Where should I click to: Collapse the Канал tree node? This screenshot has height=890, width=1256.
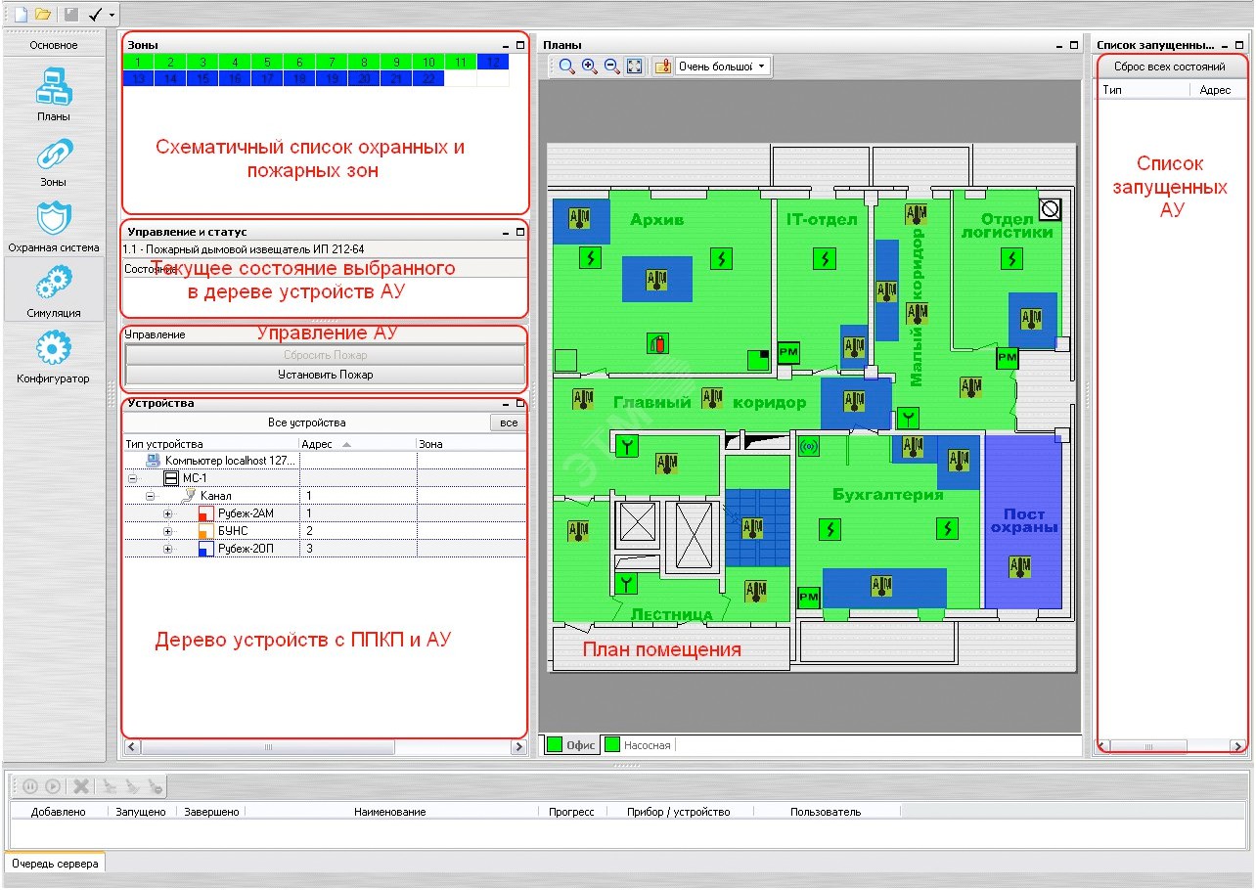click(150, 496)
